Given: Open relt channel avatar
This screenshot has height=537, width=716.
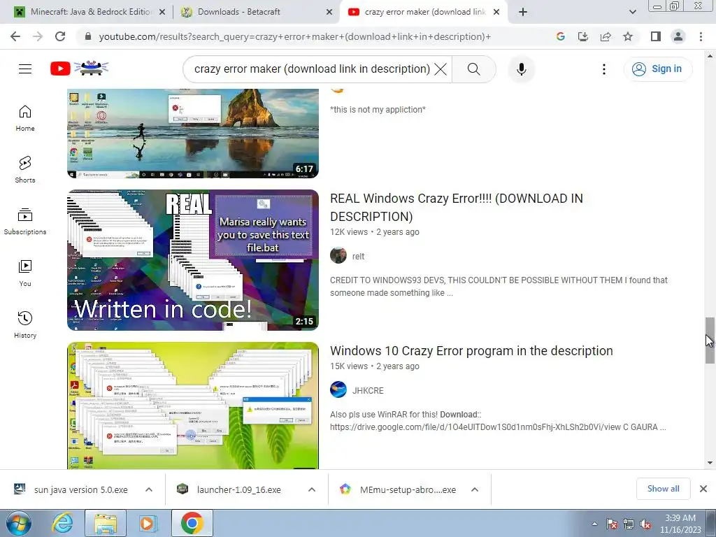Looking at the screenshot, I should (338, 256).
